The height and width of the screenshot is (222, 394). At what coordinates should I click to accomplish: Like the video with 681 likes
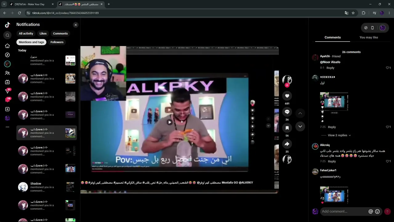[x=287, y=96]
